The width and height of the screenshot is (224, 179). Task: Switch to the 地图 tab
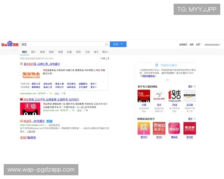click(60, 52)
